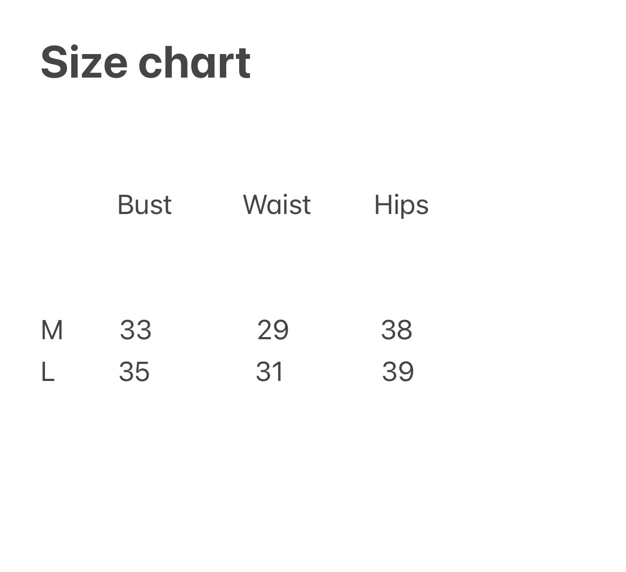Click the Size chart title text
The height and width of the screenshot is (572, 626).
coord(146,63)
